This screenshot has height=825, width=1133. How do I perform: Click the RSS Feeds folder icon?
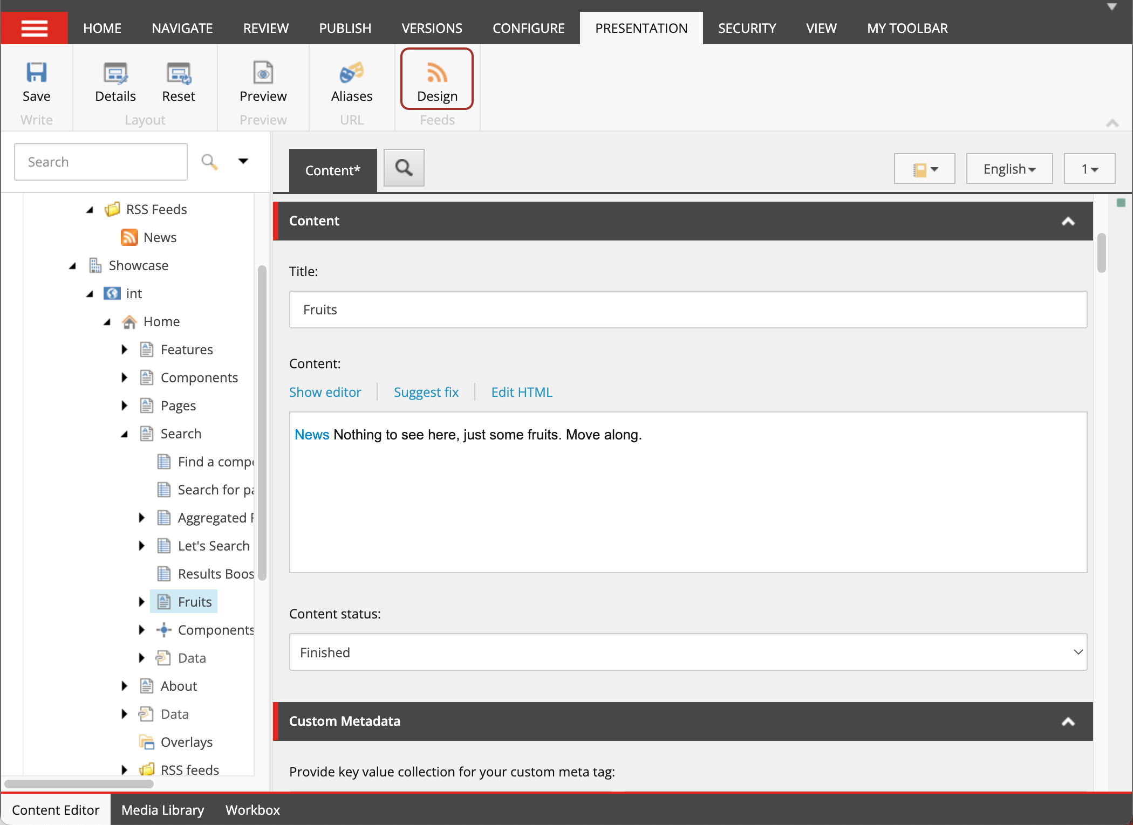[x=112, y=209]
